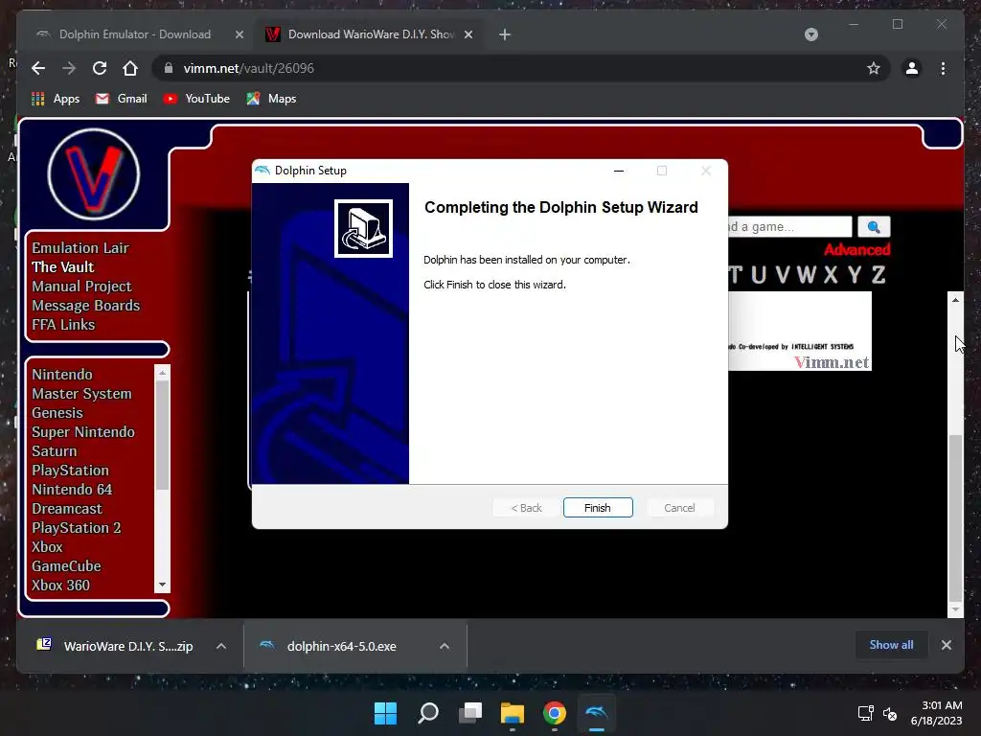The width and height of the screenshot is (981, 736).
Task: Open Chrome three-dot menu
Action: [x=943, y=68]
